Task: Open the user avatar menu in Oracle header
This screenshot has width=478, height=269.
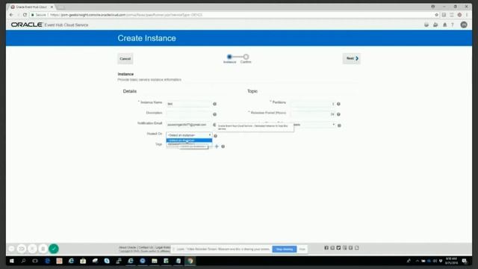Action: point(464,25)
